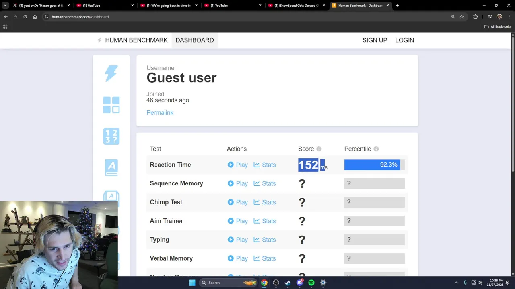
Task: Click the highlighted 152 ms score
Action: tap(313, 165)
